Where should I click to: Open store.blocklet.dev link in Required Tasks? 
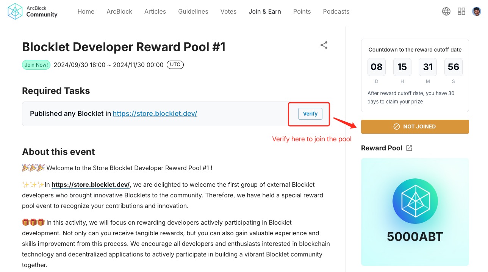(155, 114)
